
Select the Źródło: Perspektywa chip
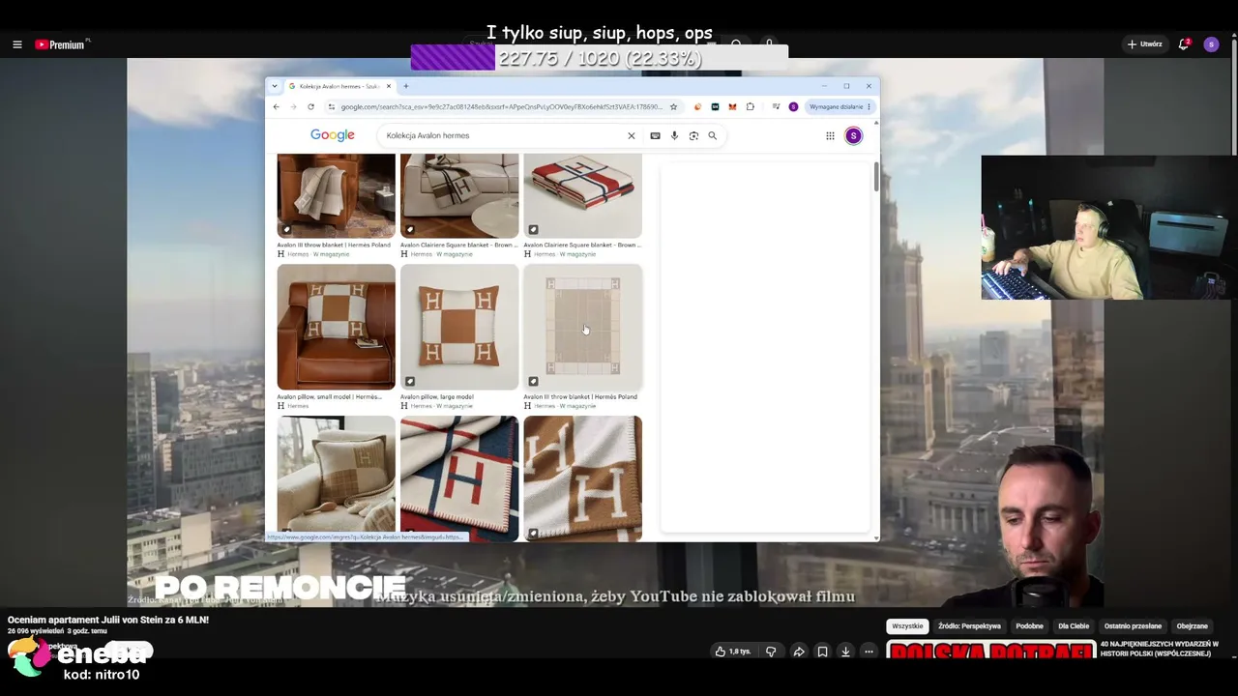(x=969, y=626)
